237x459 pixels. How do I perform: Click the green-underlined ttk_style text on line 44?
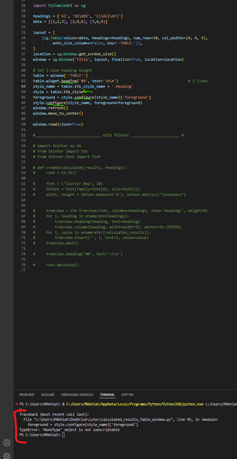pos(74,92)
